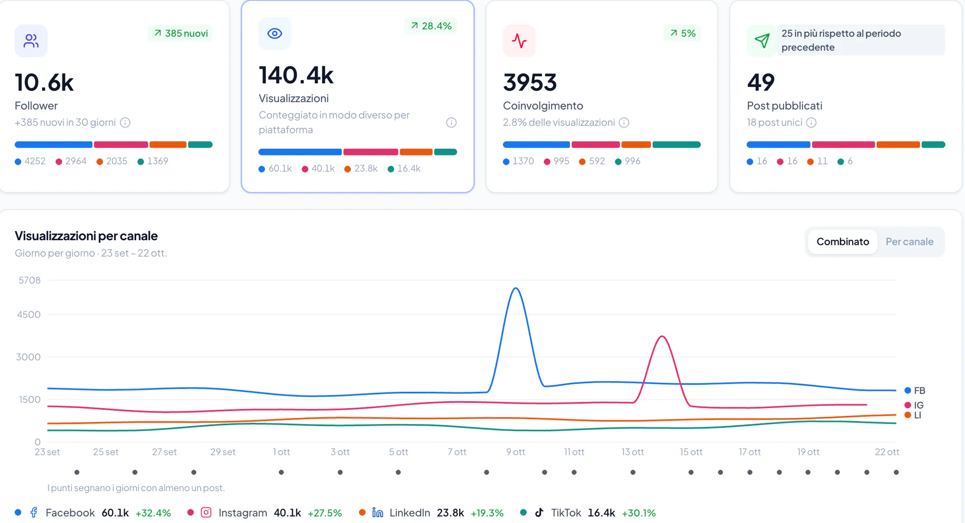Click teal TikTok bar segment in Post pubblicati card
This screenshot has height=523, width=965.
pyautogui.click(x=933, y=145)
